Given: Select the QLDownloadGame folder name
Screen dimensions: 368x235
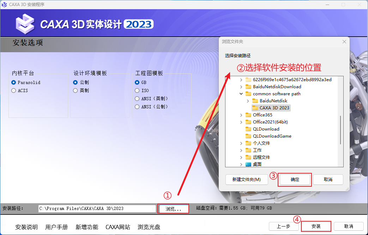Looking at the screenshot, I should (x=272, y=136).
